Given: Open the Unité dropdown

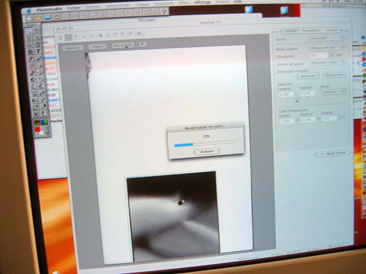Looking at the screenshot, I should [333, 91].
